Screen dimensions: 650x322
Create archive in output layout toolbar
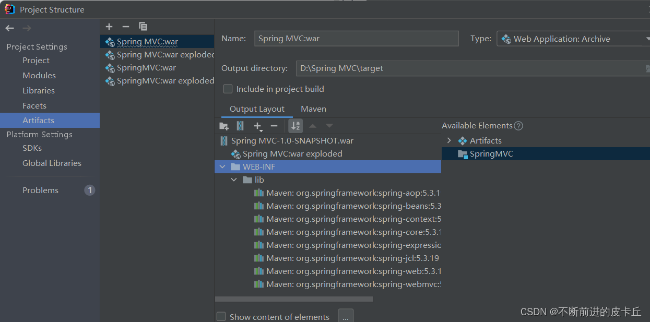(x=240, y=126)
